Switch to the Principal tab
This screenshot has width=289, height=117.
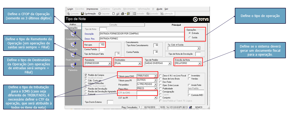pos(176,25)
